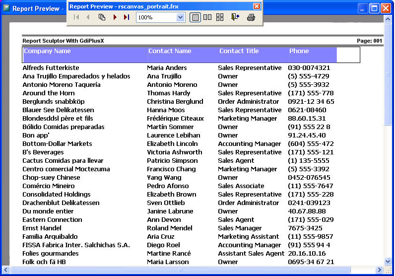Click phone number '030-0074321'

pos(309,68)
